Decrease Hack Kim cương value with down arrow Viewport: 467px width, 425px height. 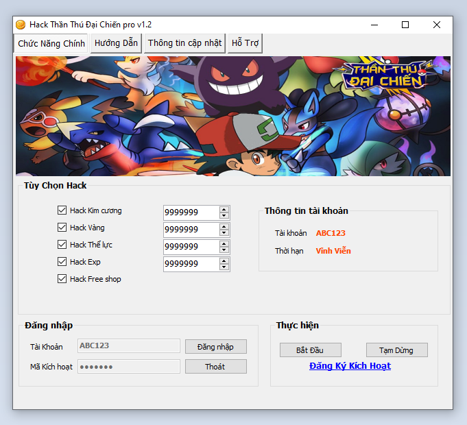(x=224, y=216)
